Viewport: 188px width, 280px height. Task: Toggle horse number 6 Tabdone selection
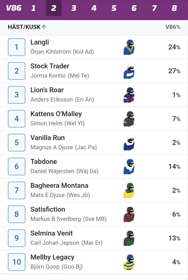coord(16,166)
